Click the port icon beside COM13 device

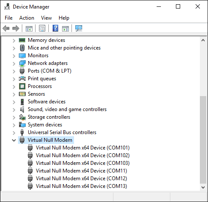click(30, 186)
